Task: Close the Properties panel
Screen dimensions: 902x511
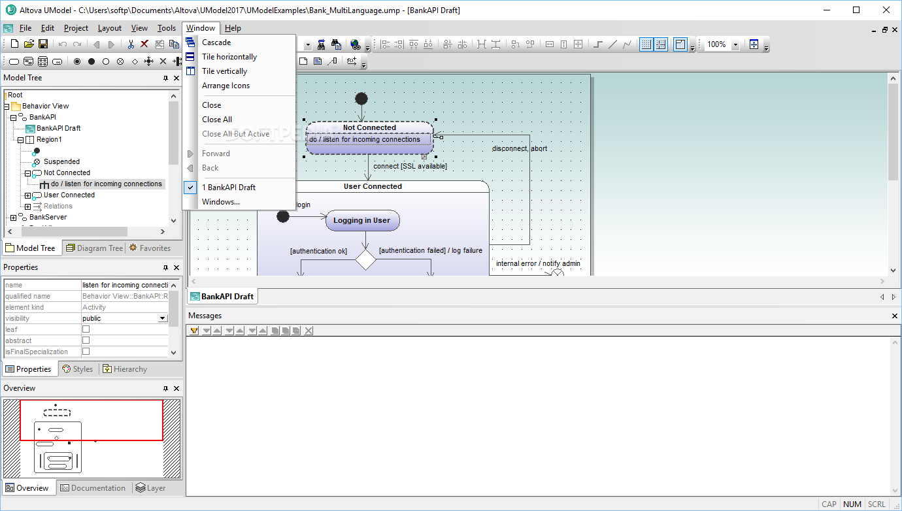Action: (176, 267)
